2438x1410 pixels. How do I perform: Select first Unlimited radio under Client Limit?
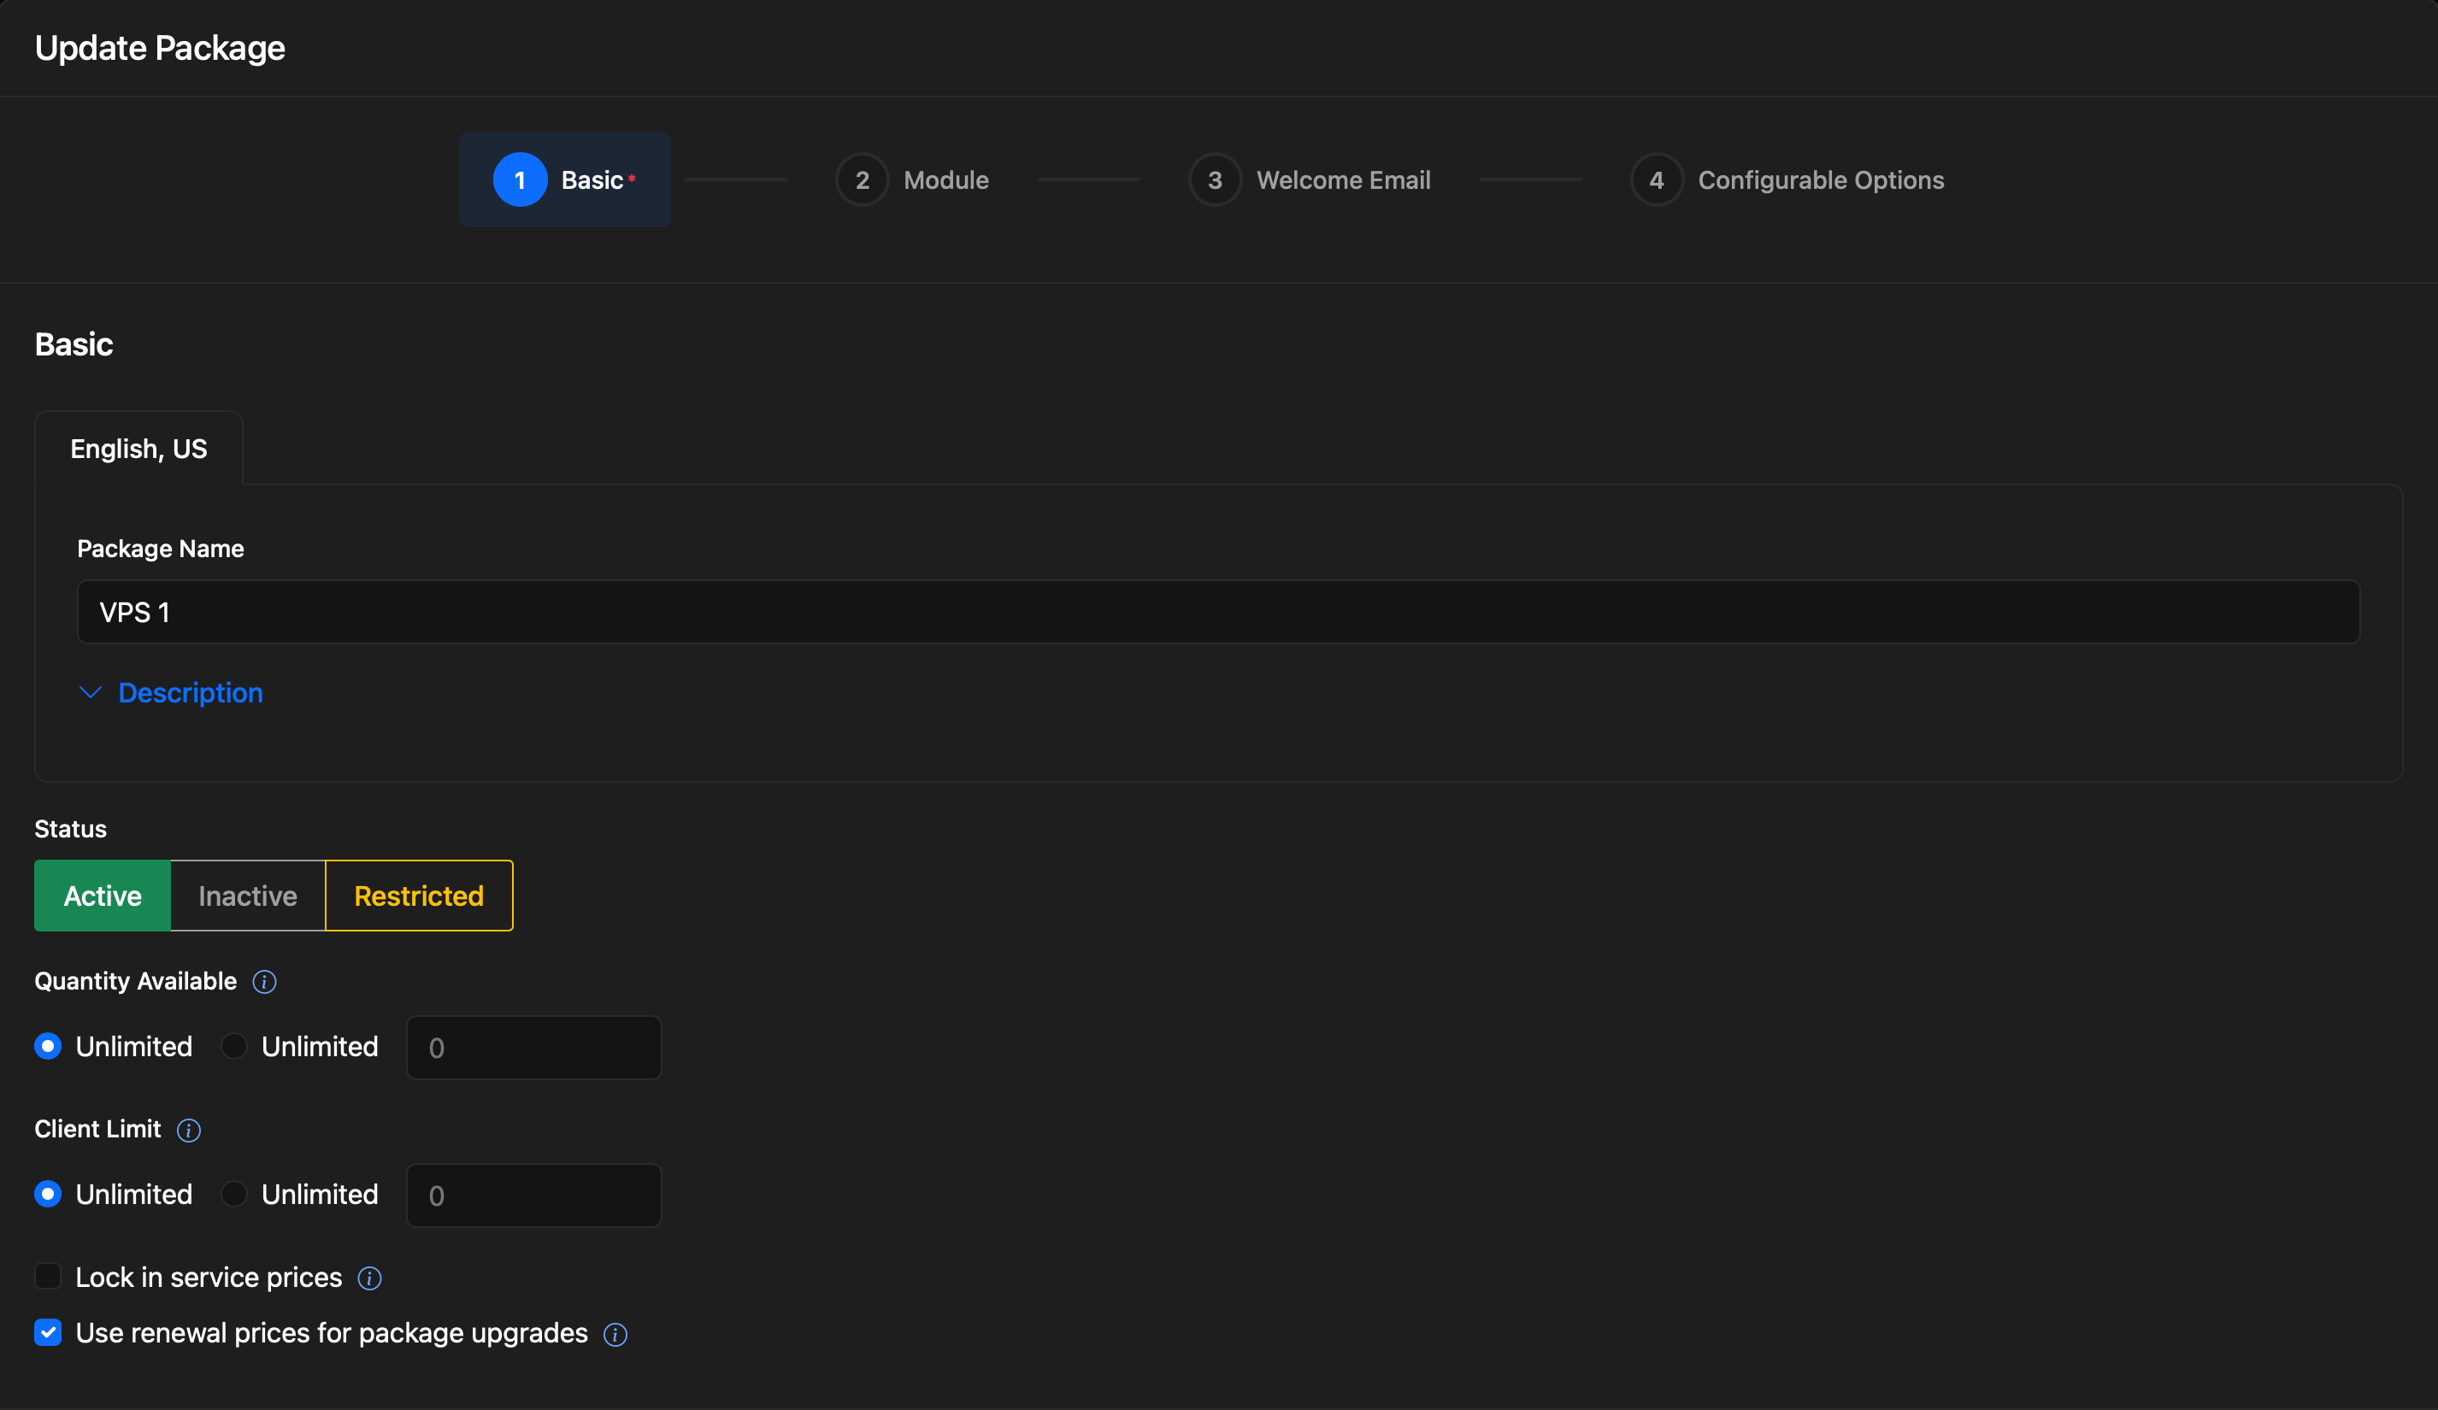pos(47,1195)
